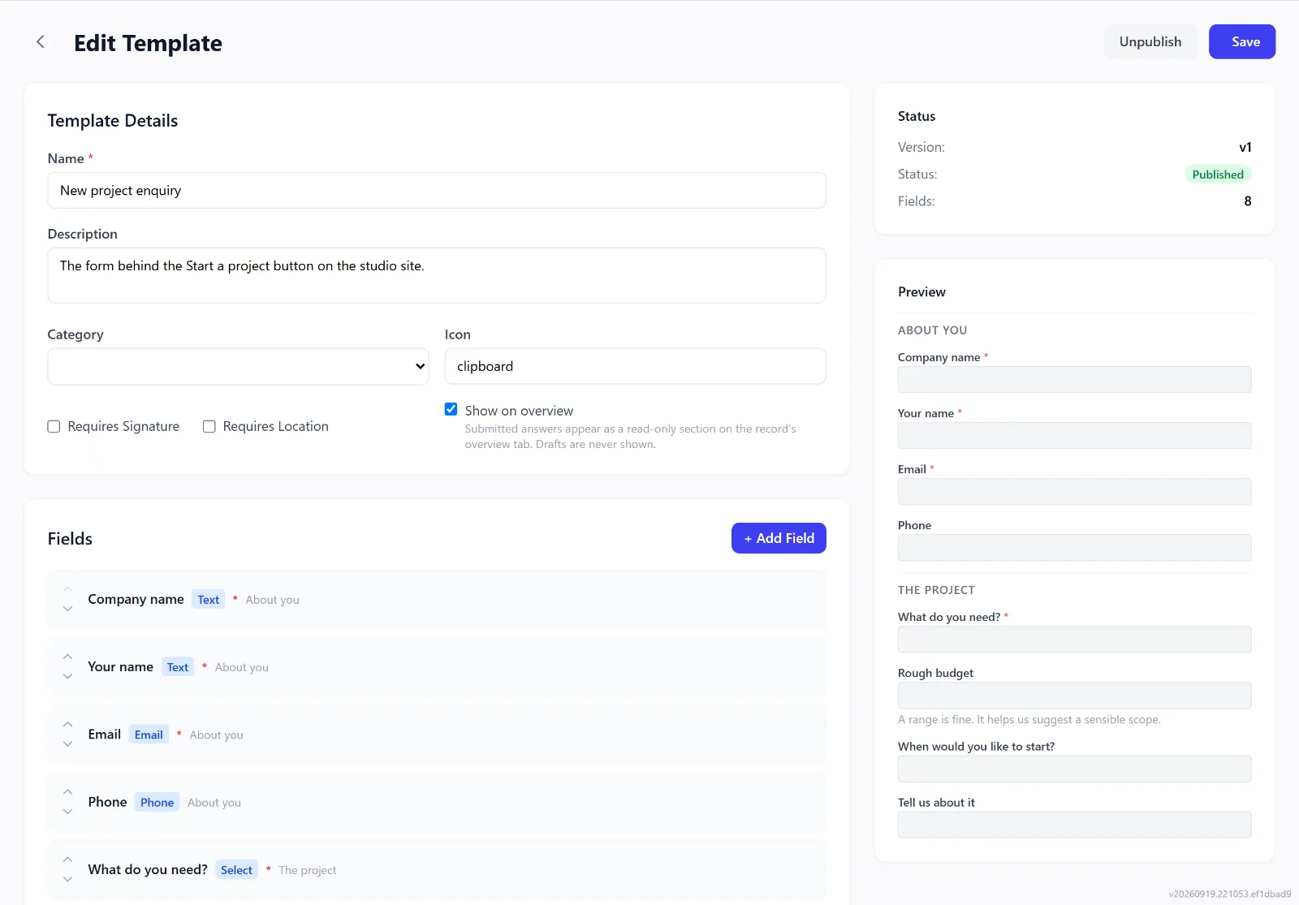Click preview 'When would you like to start?' input
Image resolution: width=1299 pixels, height=905 pixels.
click(x=1074, y=769)
